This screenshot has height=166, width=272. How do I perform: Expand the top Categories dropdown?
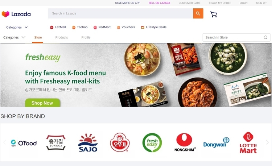17,27
